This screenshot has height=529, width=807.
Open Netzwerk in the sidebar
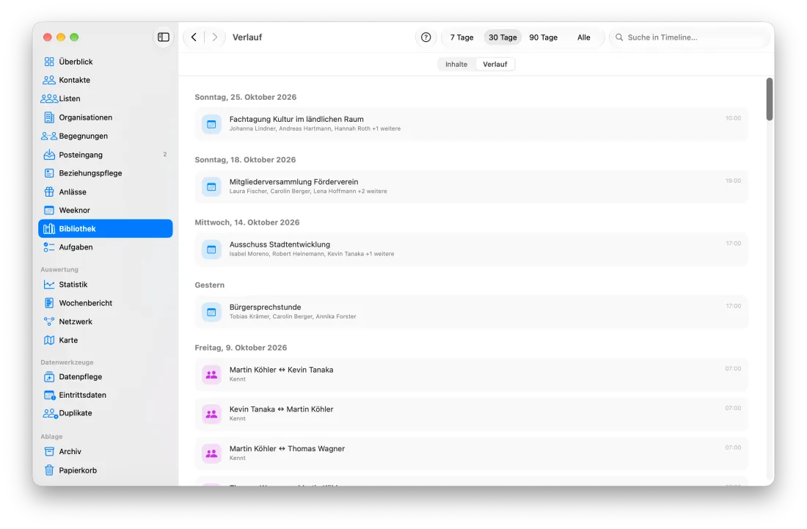pyautogui.click(x=105, y=321)
